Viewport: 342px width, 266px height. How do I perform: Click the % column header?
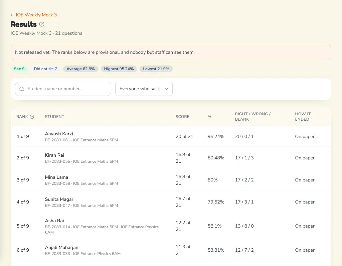coord(210,117)
